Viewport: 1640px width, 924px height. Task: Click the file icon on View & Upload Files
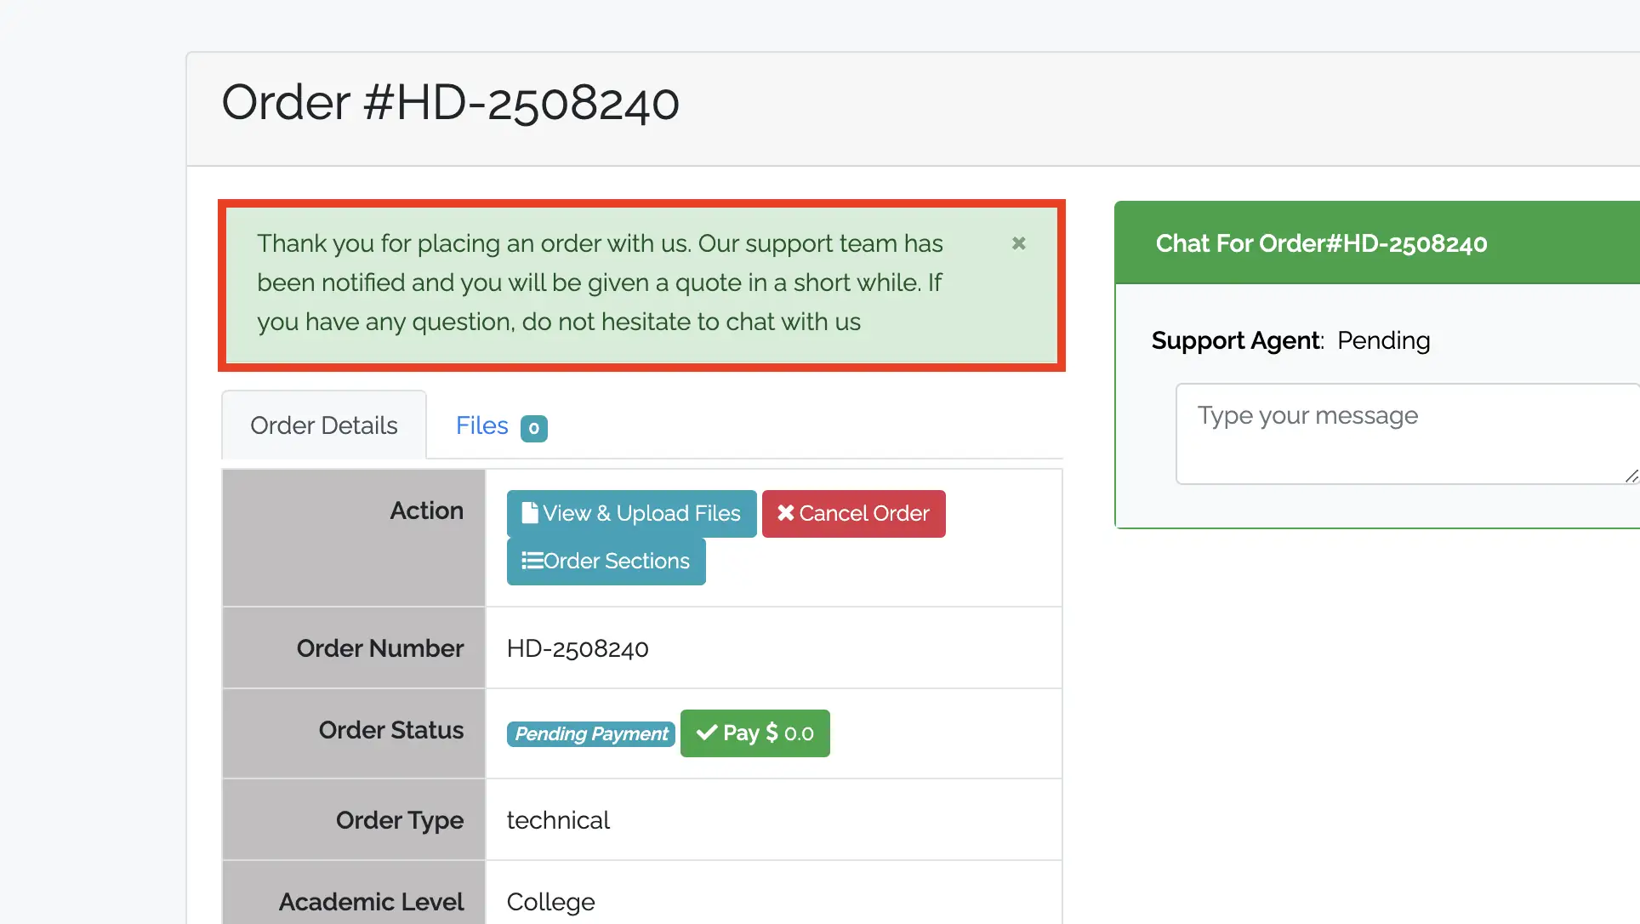point(529,513)
